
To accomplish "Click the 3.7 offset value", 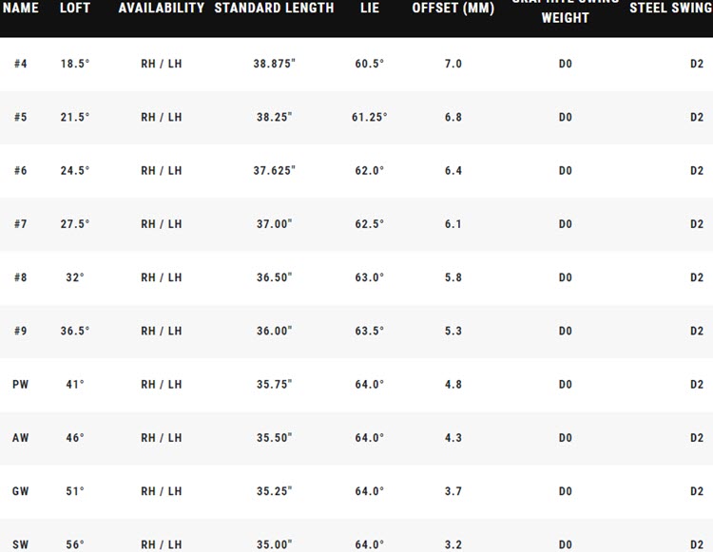I will tap(453, 491).
